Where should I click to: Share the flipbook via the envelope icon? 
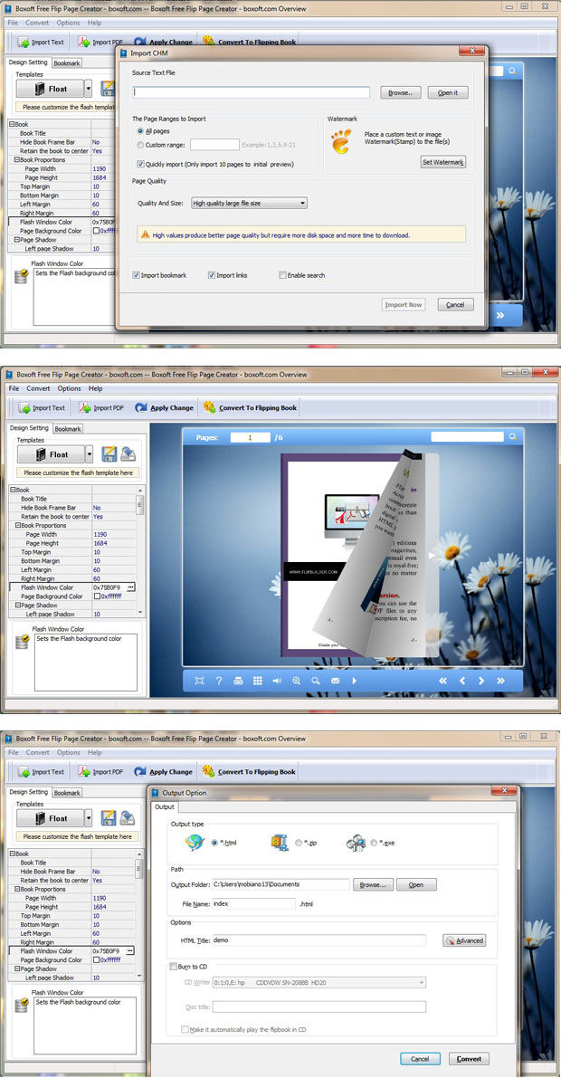[335, 681]
